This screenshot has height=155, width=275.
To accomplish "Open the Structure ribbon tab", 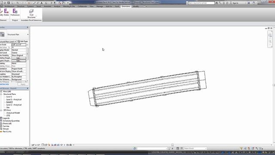I will point(21,6).
